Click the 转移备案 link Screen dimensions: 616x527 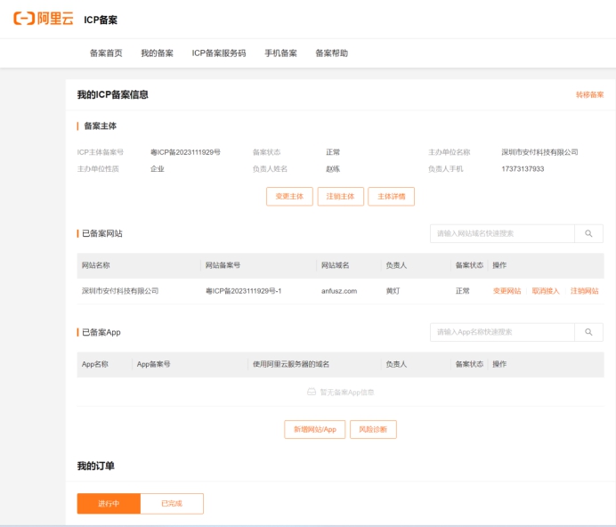(589, 94)
